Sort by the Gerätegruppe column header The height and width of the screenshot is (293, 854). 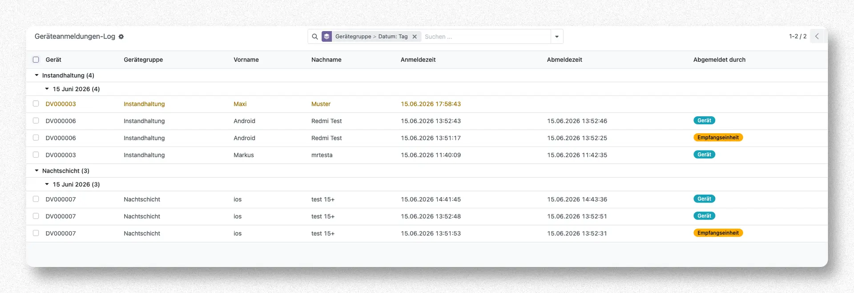tap(143, 59)
